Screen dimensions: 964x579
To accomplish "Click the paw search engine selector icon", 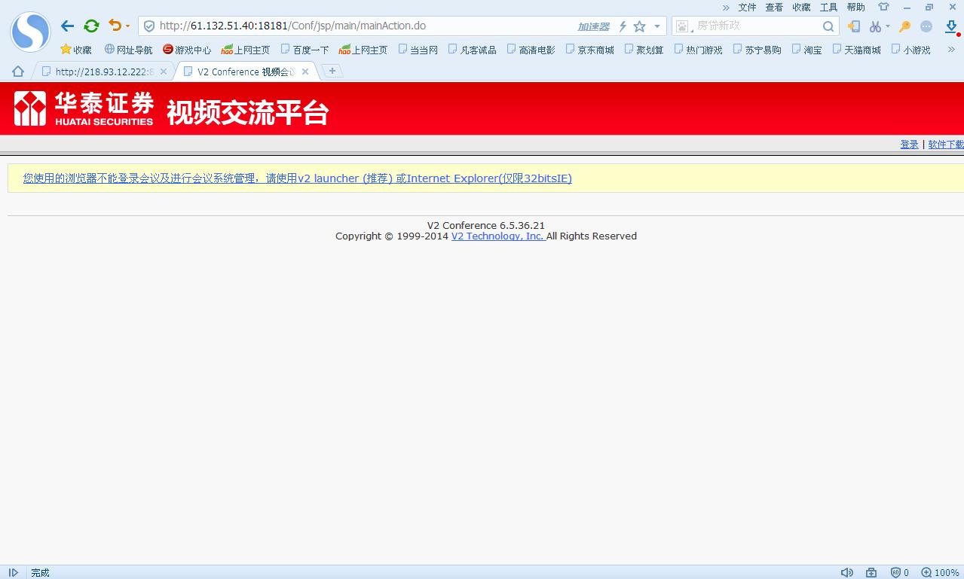I will point(683,26).
